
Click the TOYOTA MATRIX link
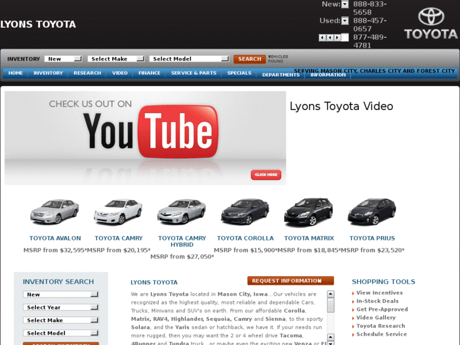click(x=309, y=238)
